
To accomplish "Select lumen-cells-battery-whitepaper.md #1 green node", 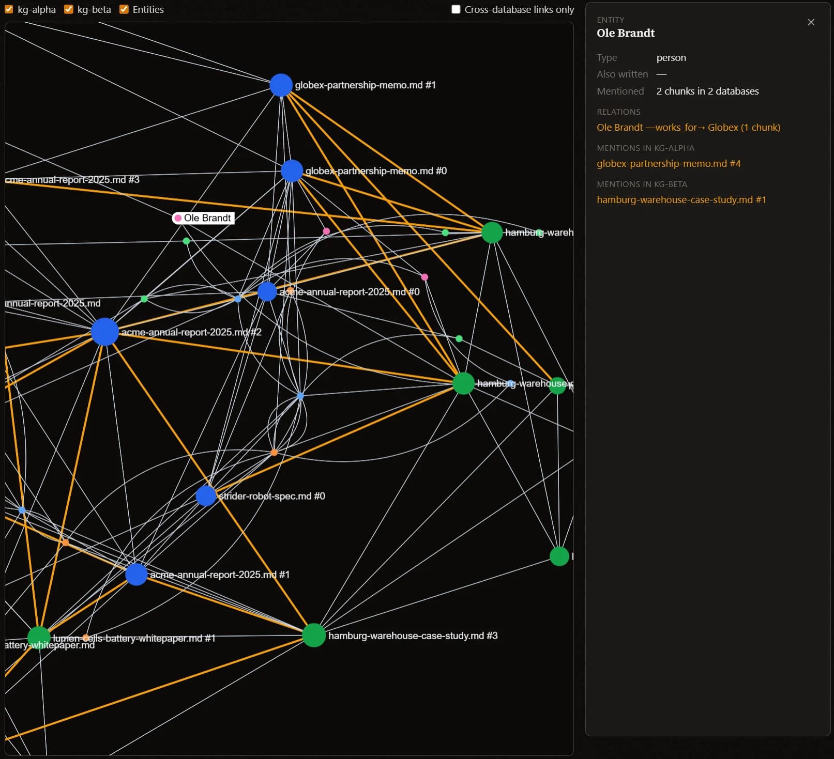I will coord(39,638).
